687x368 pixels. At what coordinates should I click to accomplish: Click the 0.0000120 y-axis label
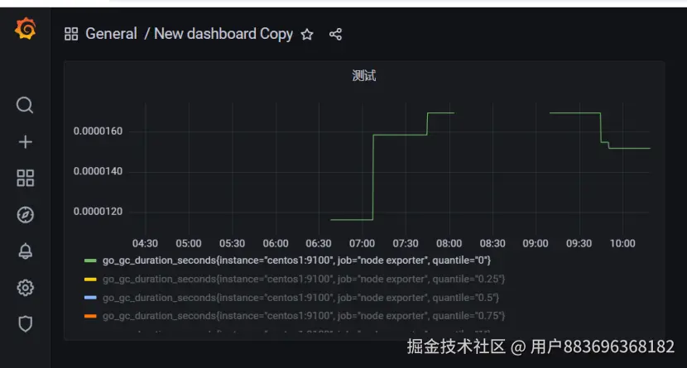tap(98, 212)
